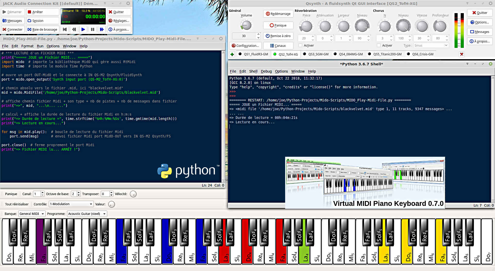Open JACK Réglages settings
The image size is (495, 271).
tap(119, 21)
